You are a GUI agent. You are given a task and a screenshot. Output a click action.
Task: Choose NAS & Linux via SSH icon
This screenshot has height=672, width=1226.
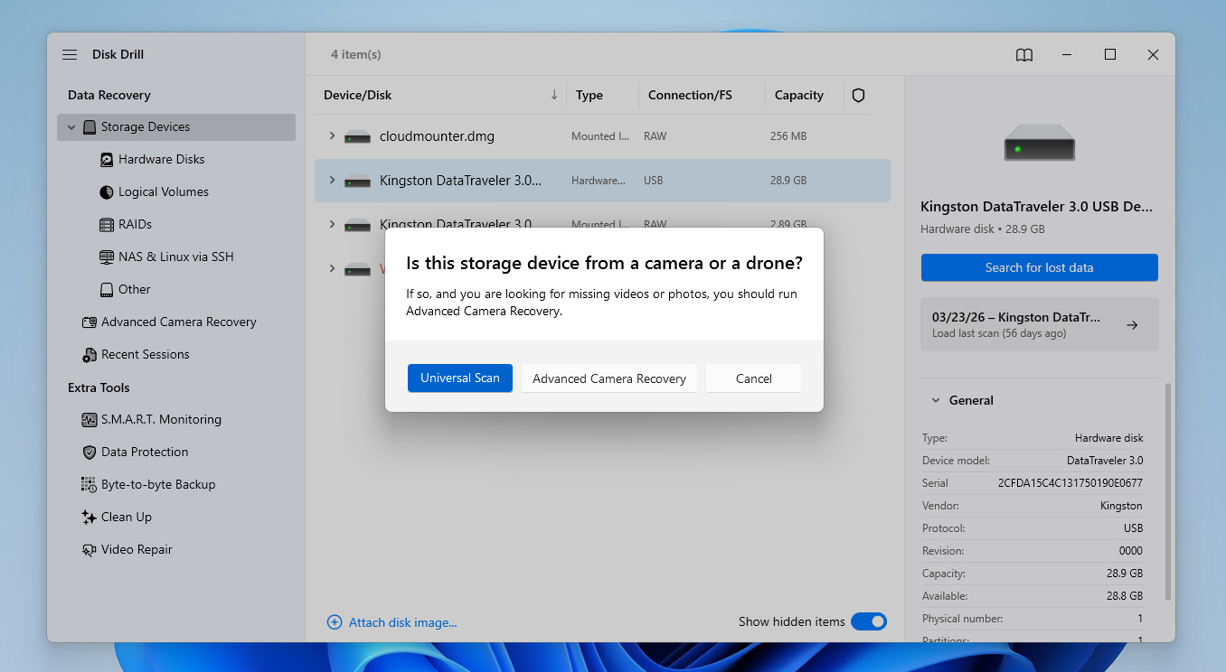pyautogui.click(x=107, y=257)
